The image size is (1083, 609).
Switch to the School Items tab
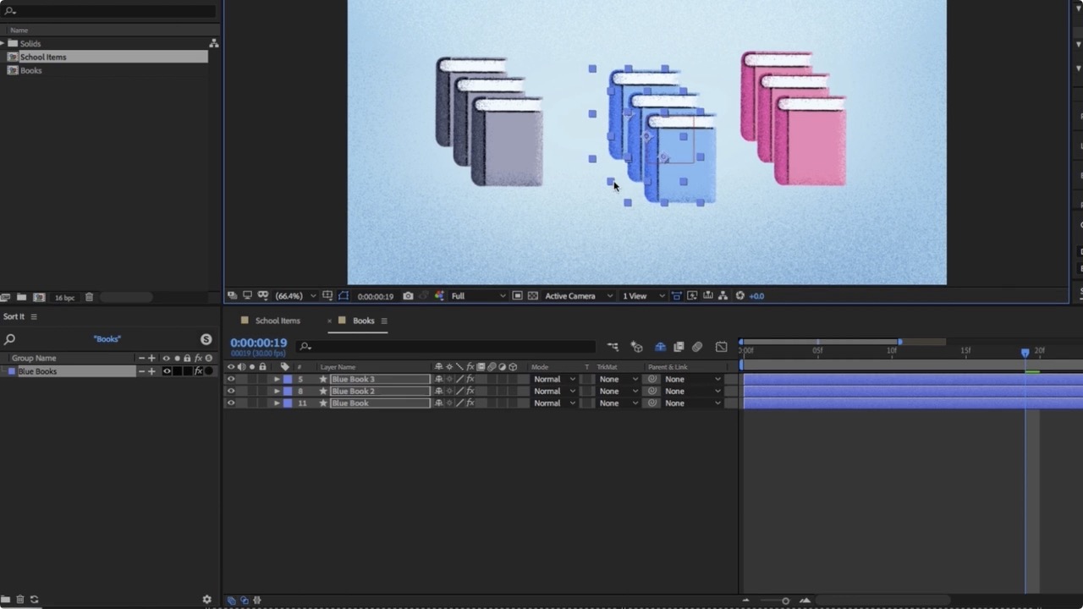278,321
